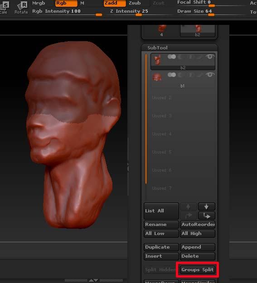The image size is (257, 283).
Task: Click the Rename button
Action: (x=161, y=225)
